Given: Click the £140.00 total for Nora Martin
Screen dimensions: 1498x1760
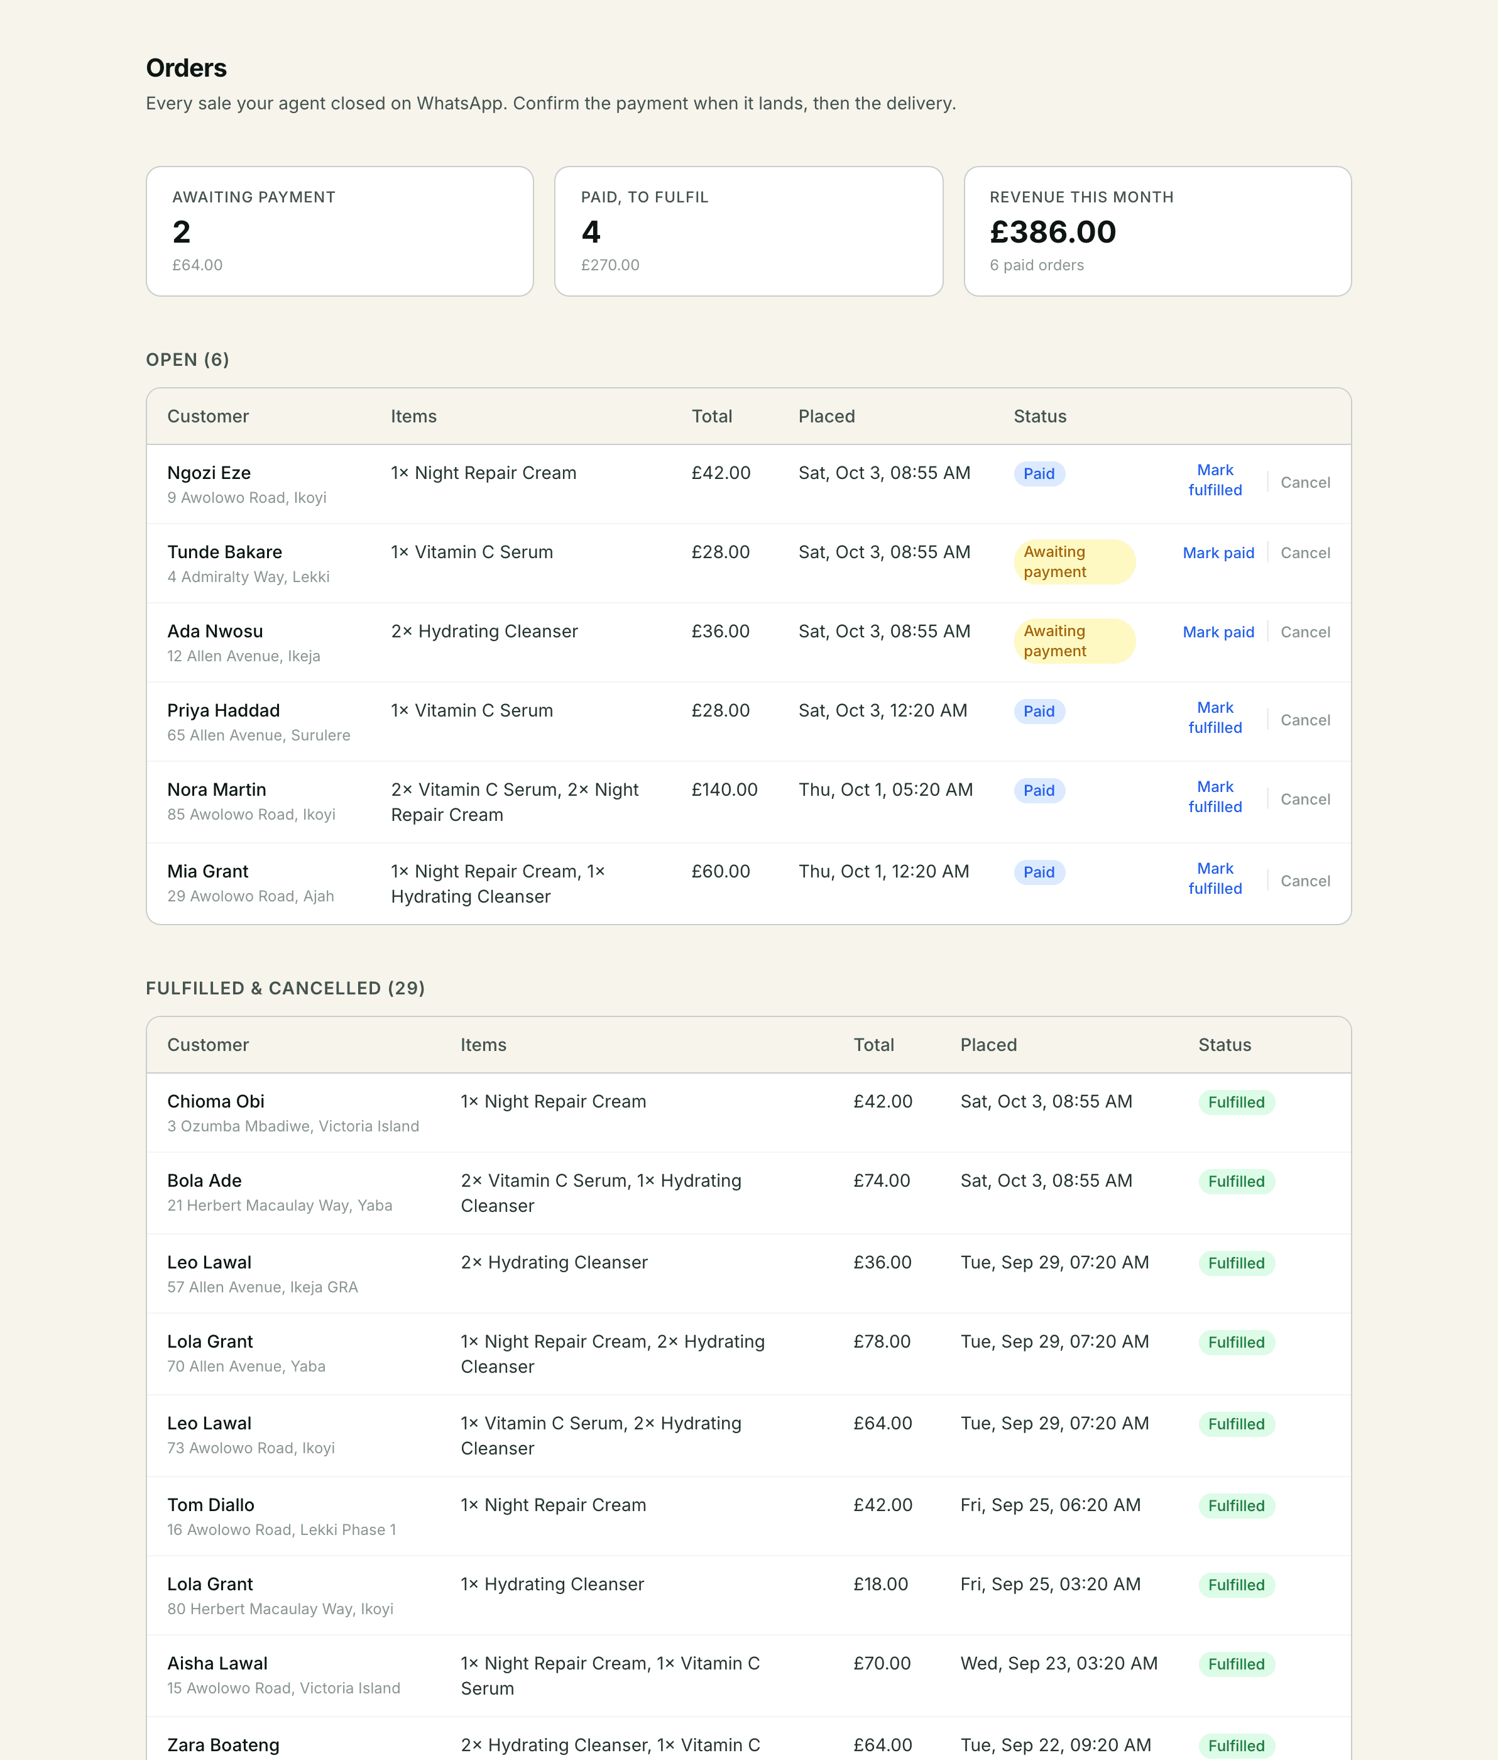Looking at the screenshot, I should coord(724,790).
